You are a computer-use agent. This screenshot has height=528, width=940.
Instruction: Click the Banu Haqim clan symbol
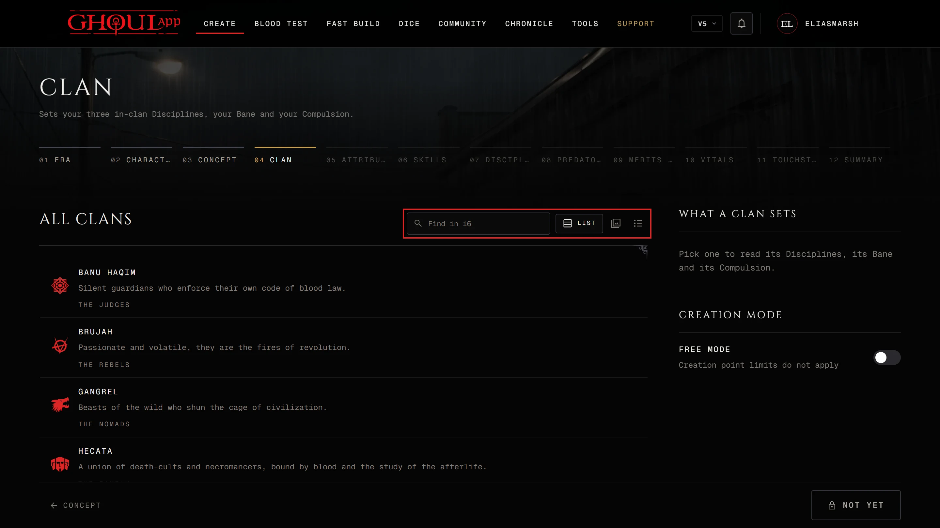[x=60, y=285]
